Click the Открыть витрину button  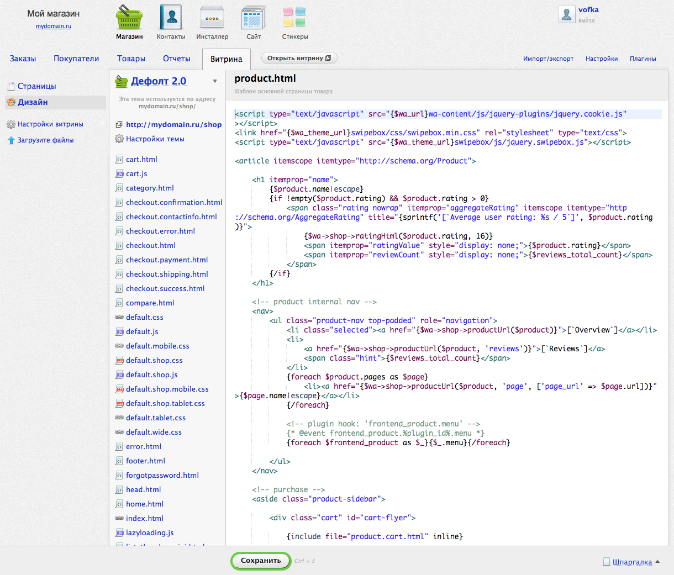click(299, 58)
